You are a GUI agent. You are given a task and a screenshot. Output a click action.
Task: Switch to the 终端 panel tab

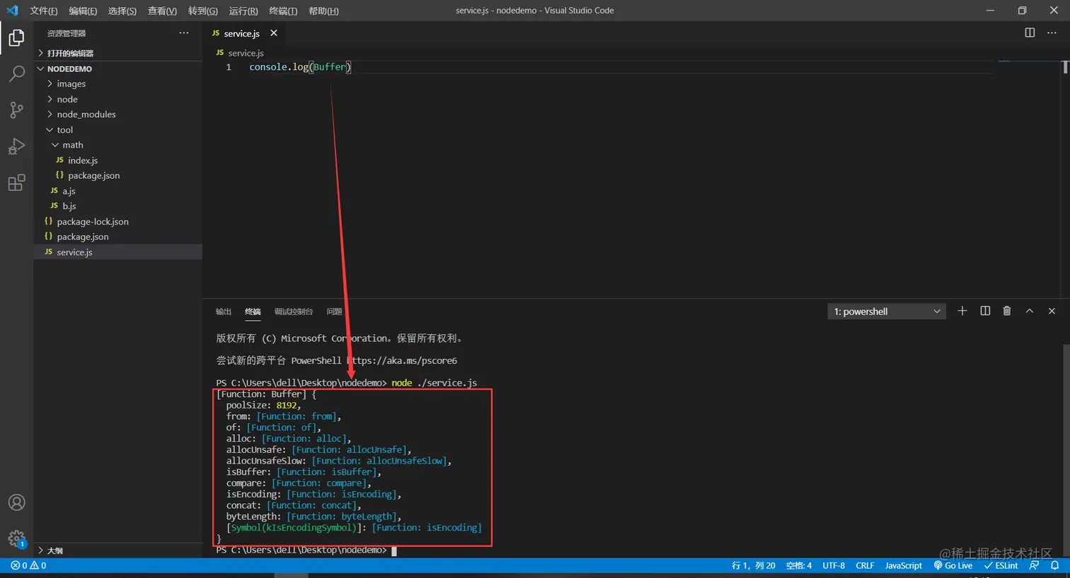[253, 312]
